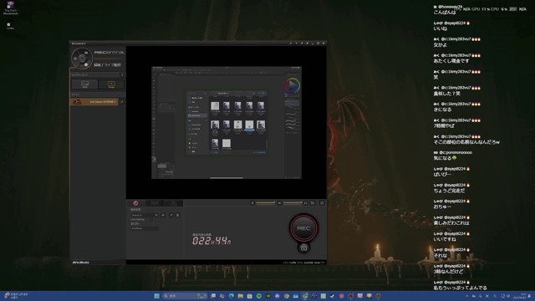Toggle fullscreen preview icon at right
The width and height of the screenshot is (535, 301).
pos(322,203)
